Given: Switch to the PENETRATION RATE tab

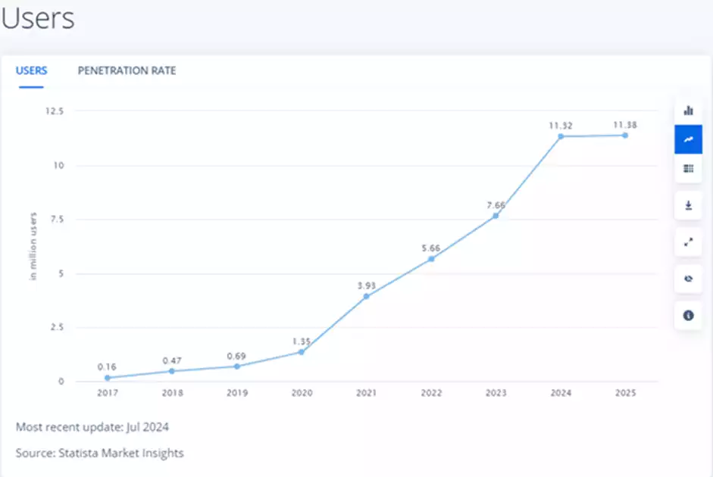Looking at the screenshot, I should (x=127, y=70).
